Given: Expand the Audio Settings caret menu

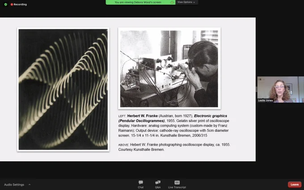Looking at the screenshot, I should pos(30,185).
